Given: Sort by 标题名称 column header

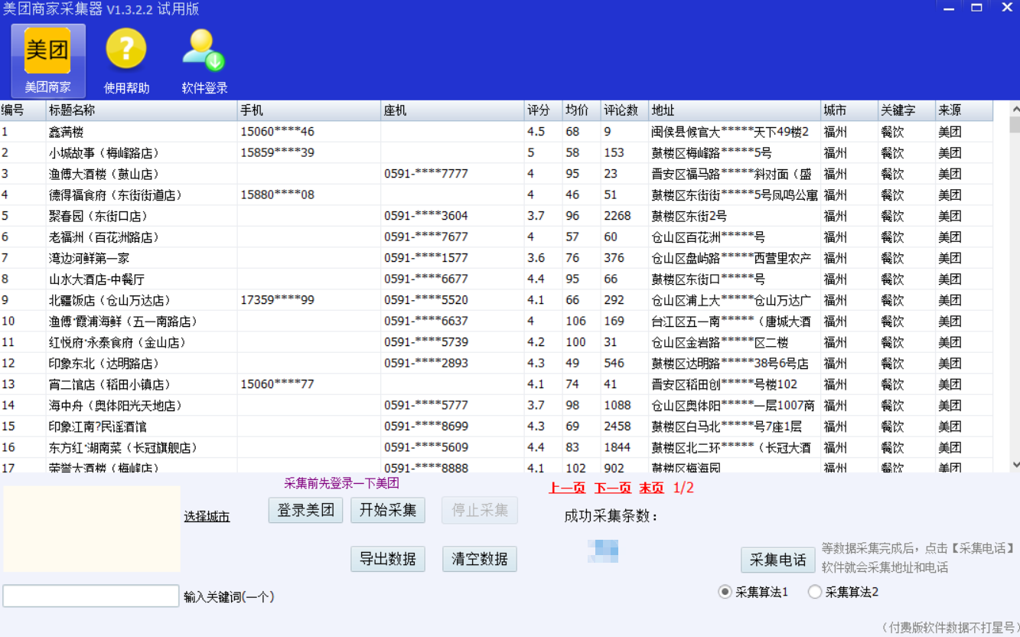Looking at the screenshot, I should coord(142,110).
